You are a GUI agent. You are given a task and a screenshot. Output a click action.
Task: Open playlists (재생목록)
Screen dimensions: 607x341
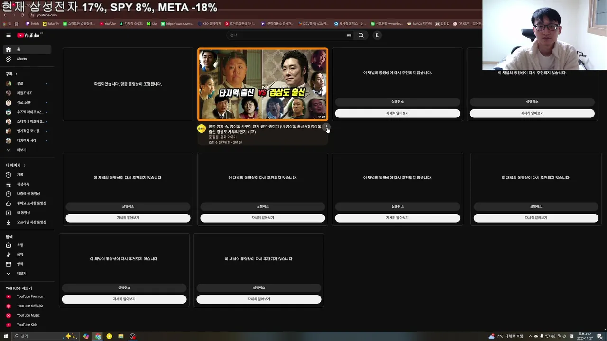pyautogui.click(x=27, y=184)
